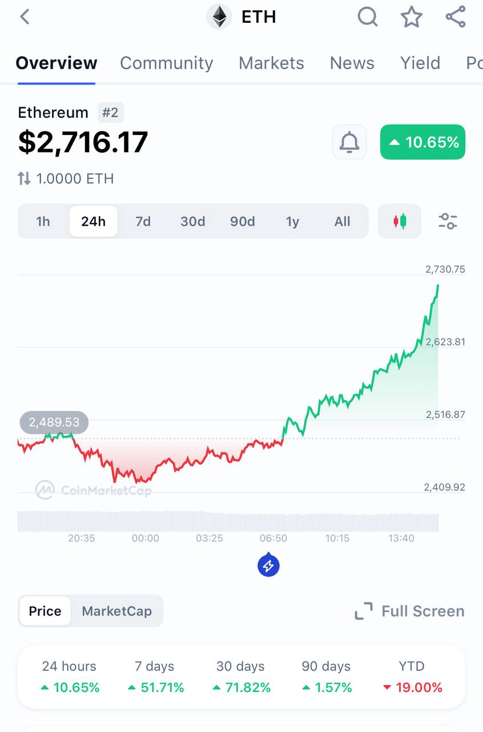Image resolution: width=483 pixels, height=732 pixels.
Task: Tap the blue lightning event marker
Action: pyautogui.click(x=268, y=566)
